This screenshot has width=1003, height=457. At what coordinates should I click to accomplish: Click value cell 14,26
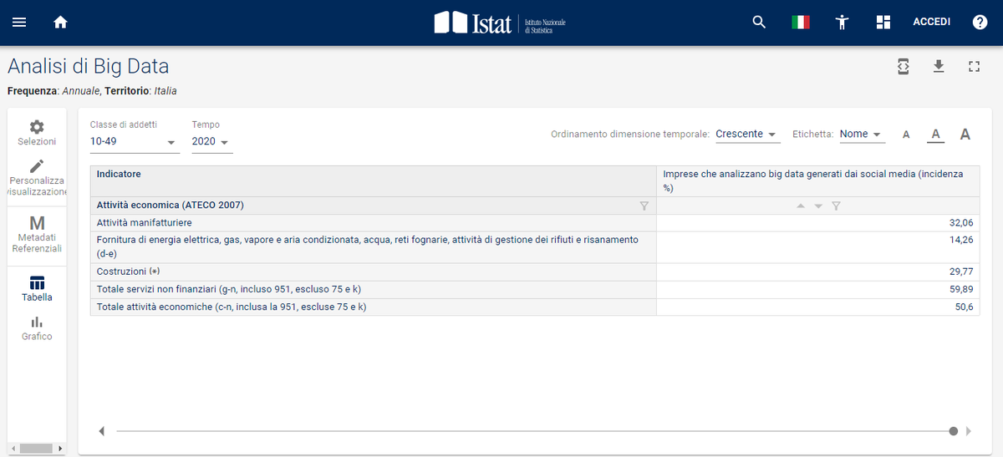coord(818,247)
